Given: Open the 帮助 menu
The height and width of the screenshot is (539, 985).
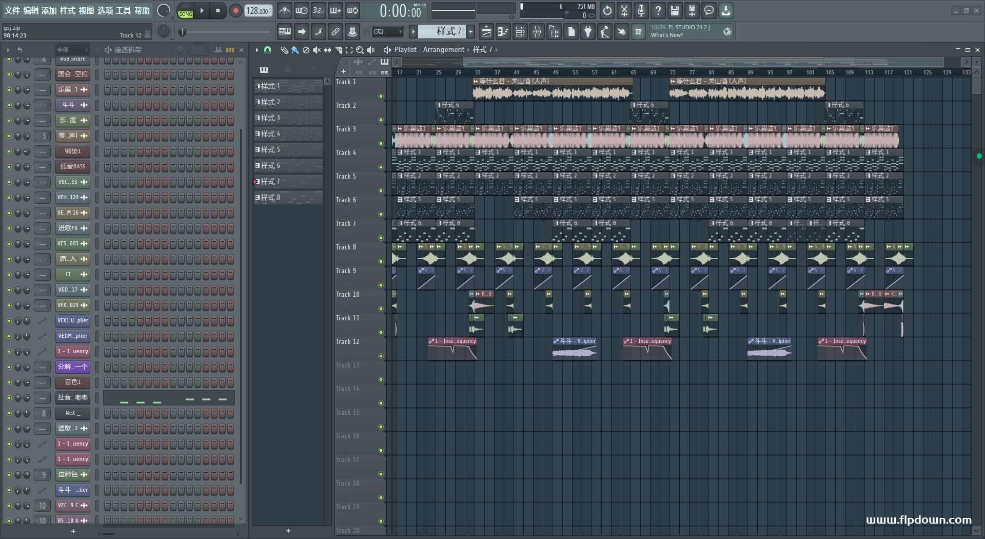Looking at the screenshot, I should tap(142, 10).
